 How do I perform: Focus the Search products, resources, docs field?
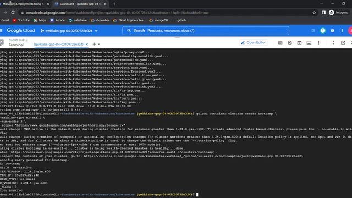point(206,31)
